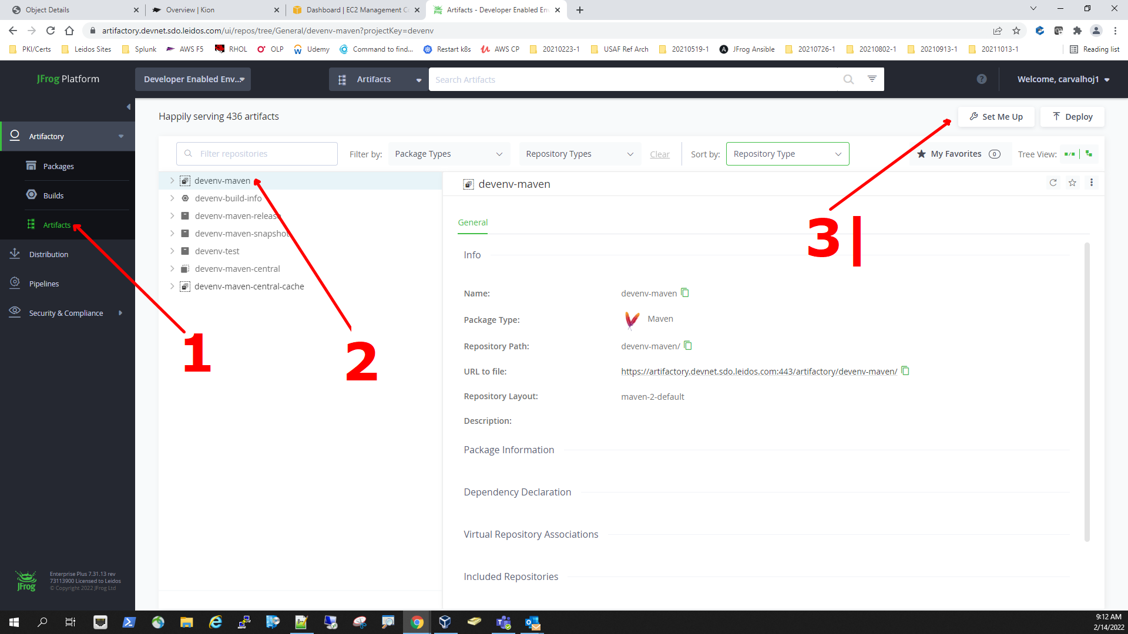Copy the URL to file value
The width and height of the screenshot is (1128, 634).
click(905, 370)
